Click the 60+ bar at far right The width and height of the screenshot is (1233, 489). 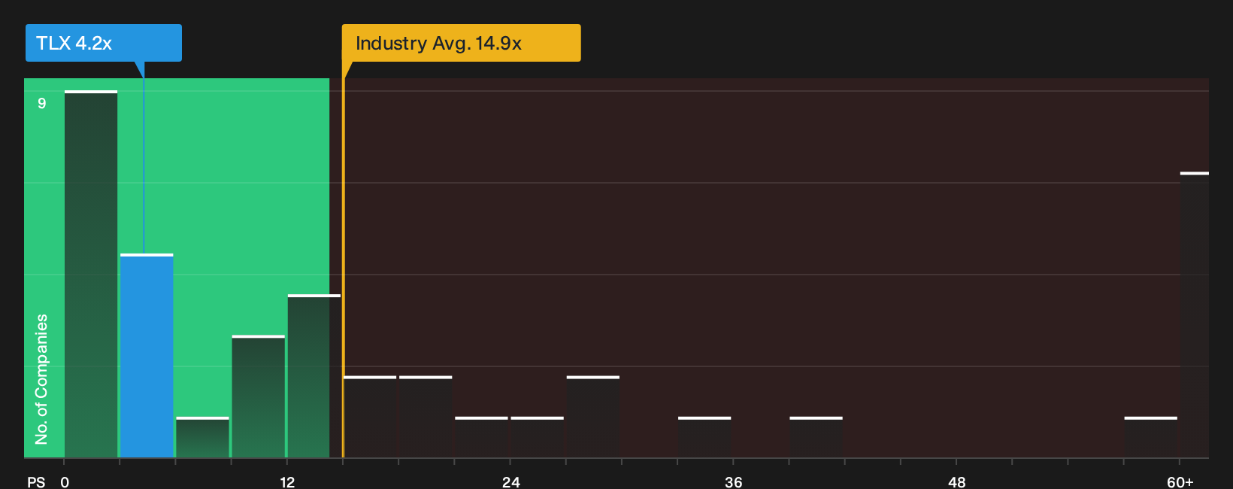point(1195,315)
